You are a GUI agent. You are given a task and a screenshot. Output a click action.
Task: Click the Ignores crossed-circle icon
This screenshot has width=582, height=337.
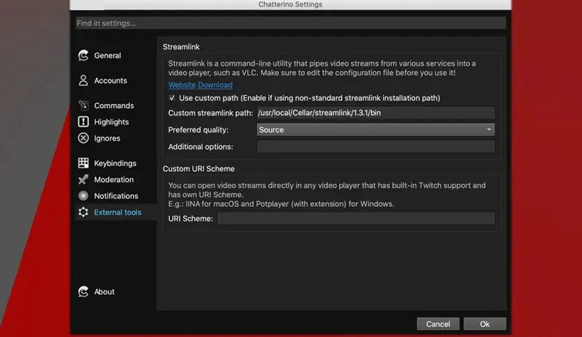83,138
